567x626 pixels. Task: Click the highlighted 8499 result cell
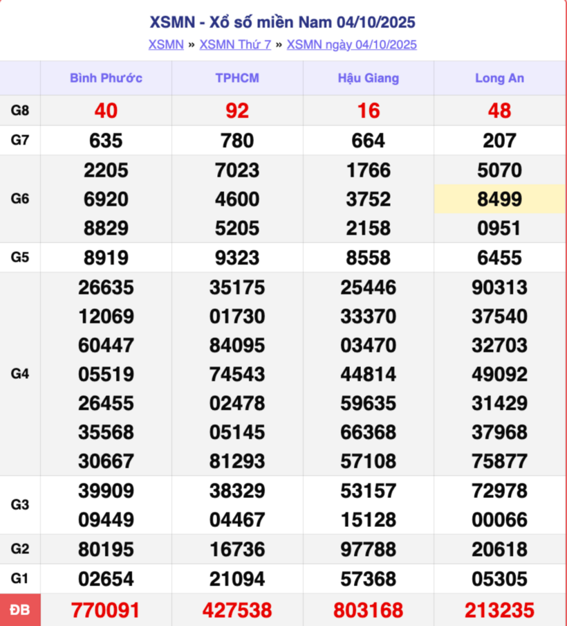[x=499, y=199]
